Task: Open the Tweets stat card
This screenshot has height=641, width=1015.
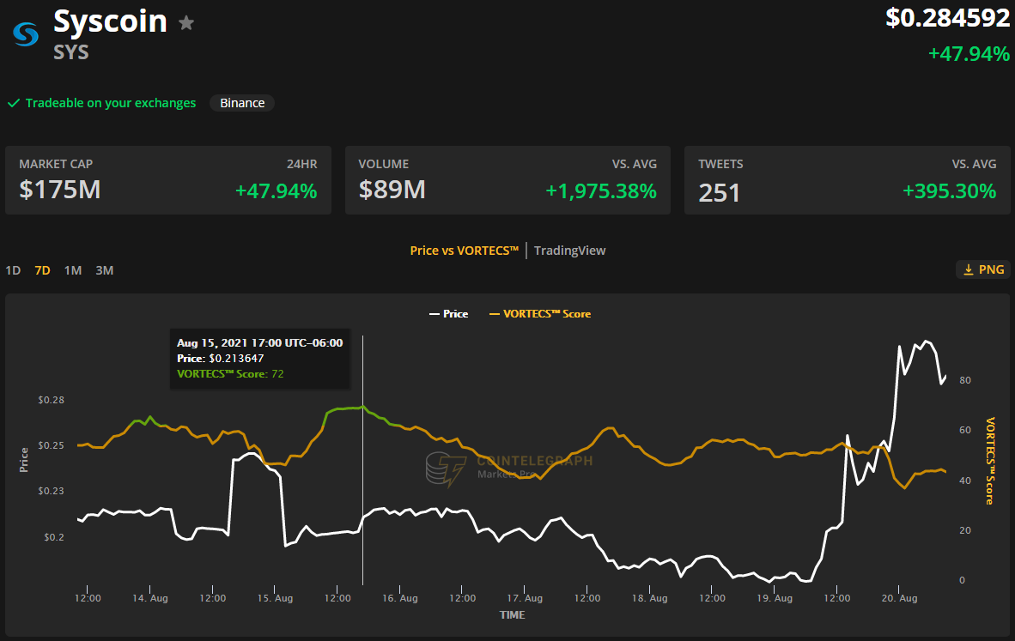Action: tap(847, 180)
